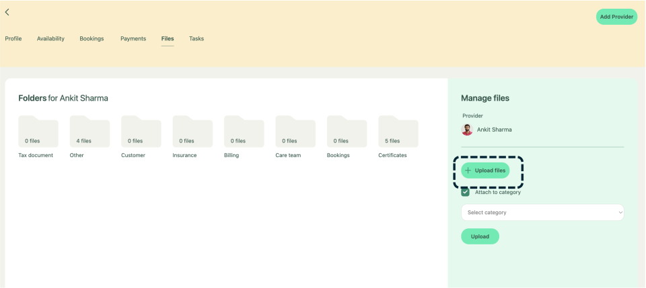The height and width of the screenshot is (288, 646).
Task: Switch to the Availability tab
Action: [50, 39]
